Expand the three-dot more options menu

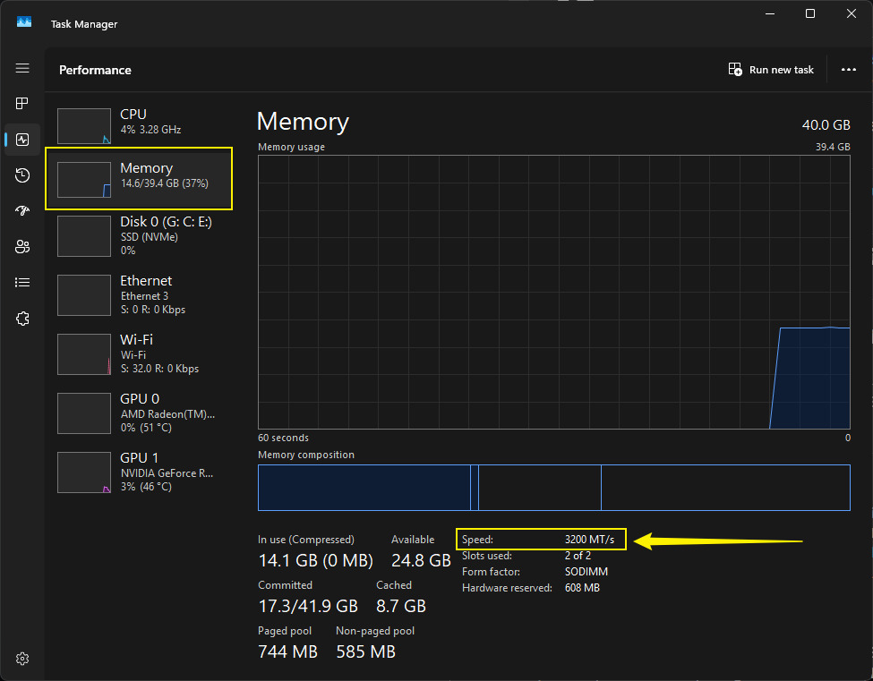pos(848,70)
